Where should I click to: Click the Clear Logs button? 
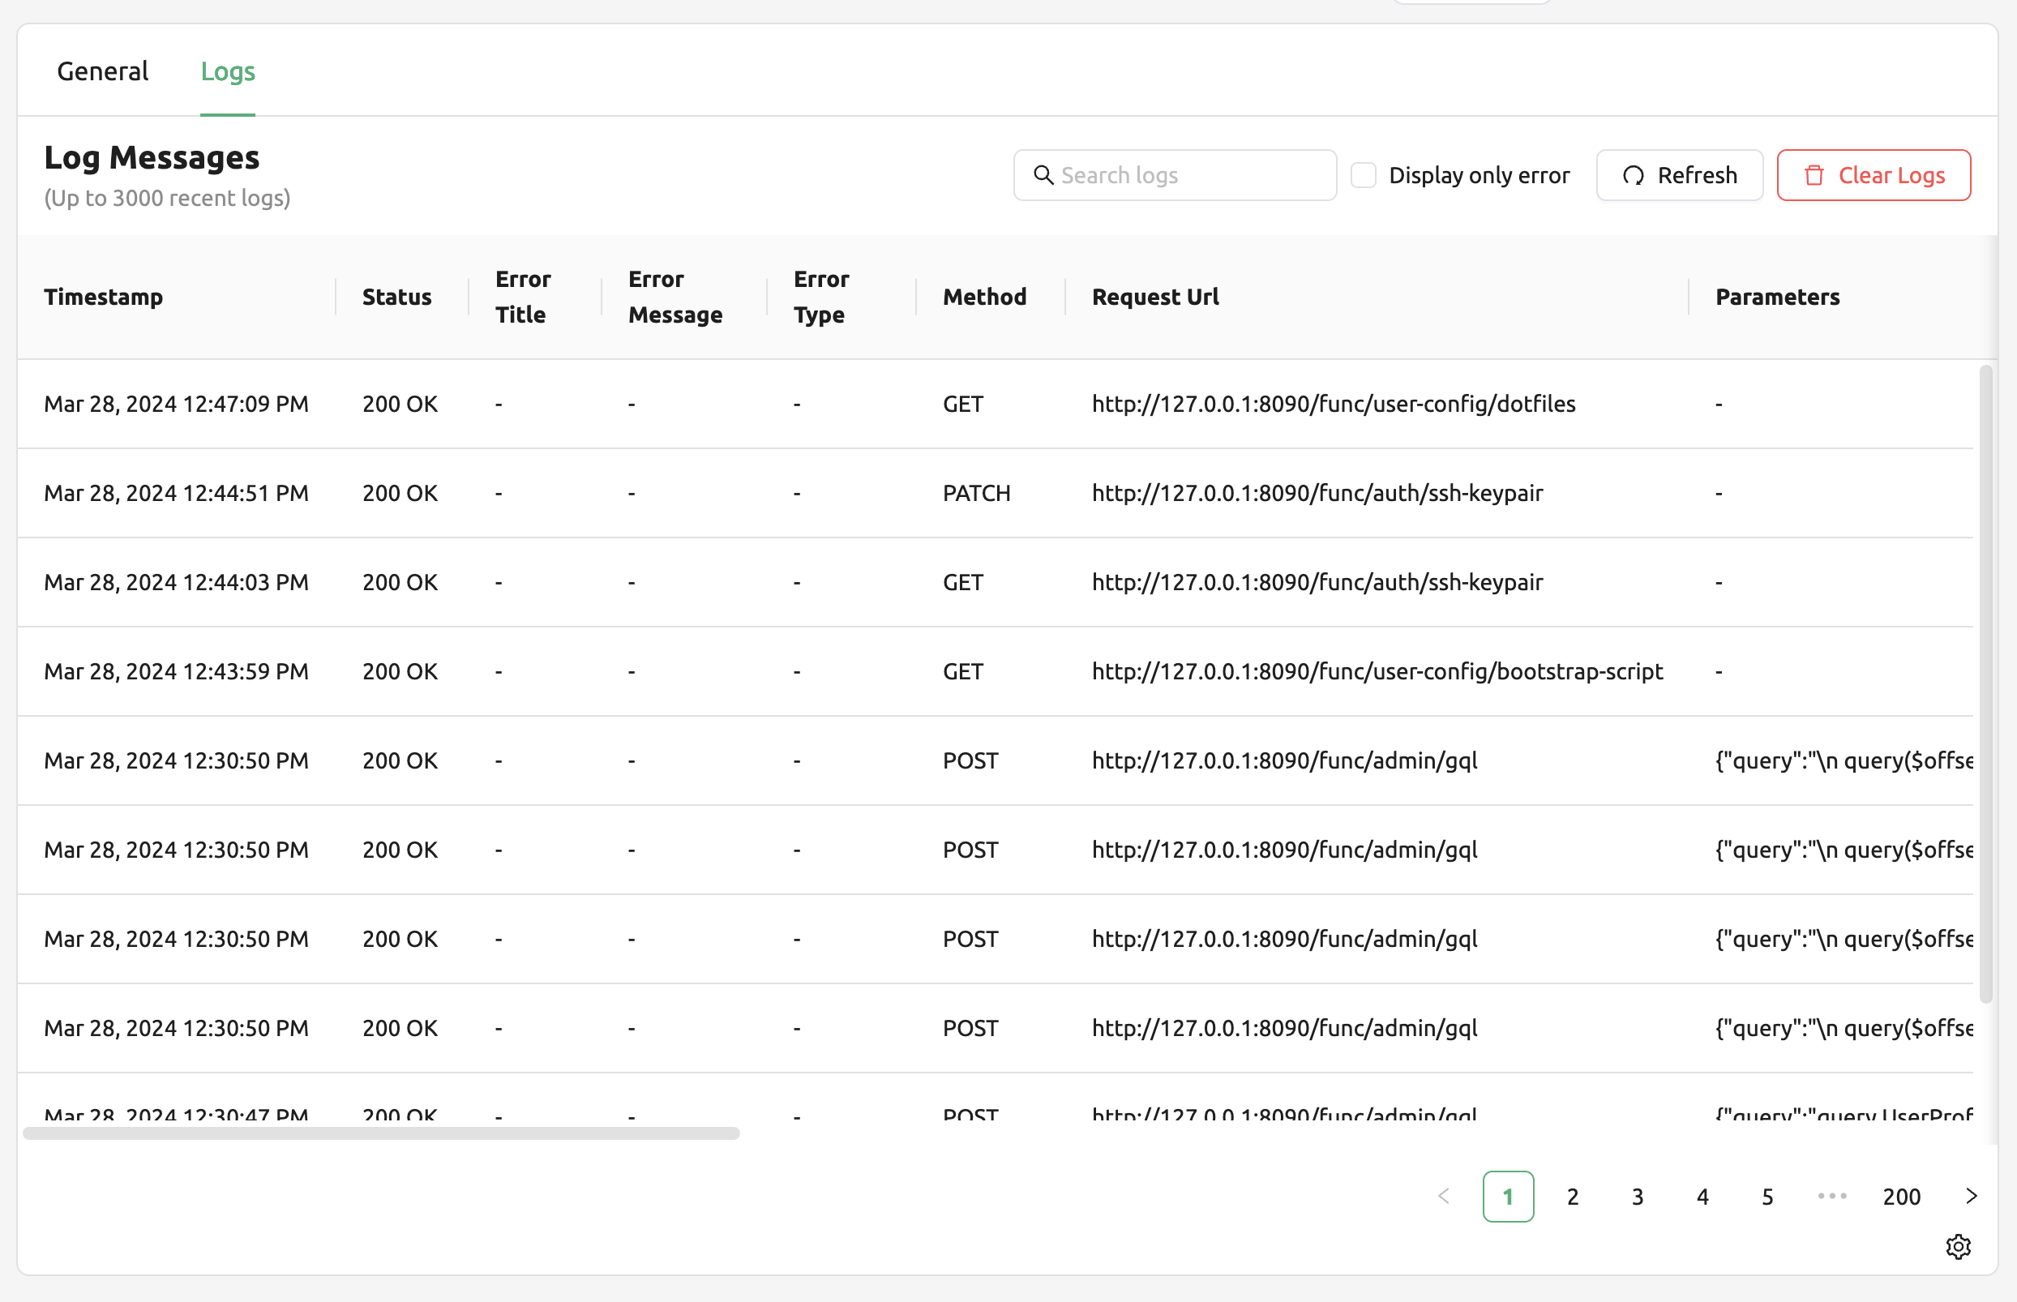point(1874,175)
